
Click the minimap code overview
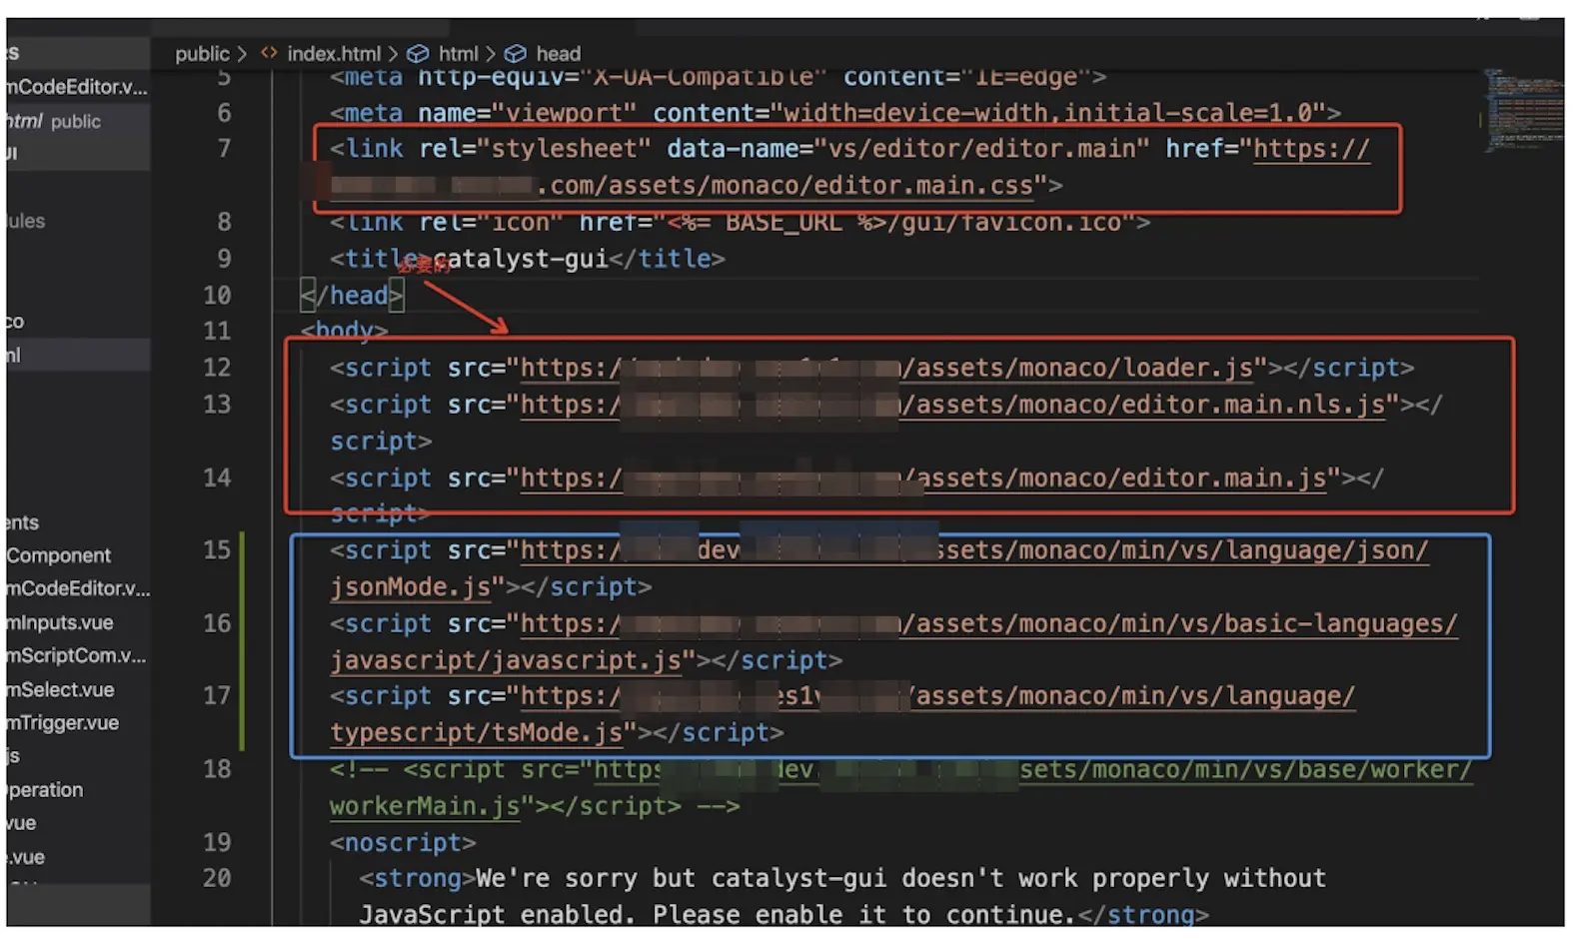(x=1522, y=110)
